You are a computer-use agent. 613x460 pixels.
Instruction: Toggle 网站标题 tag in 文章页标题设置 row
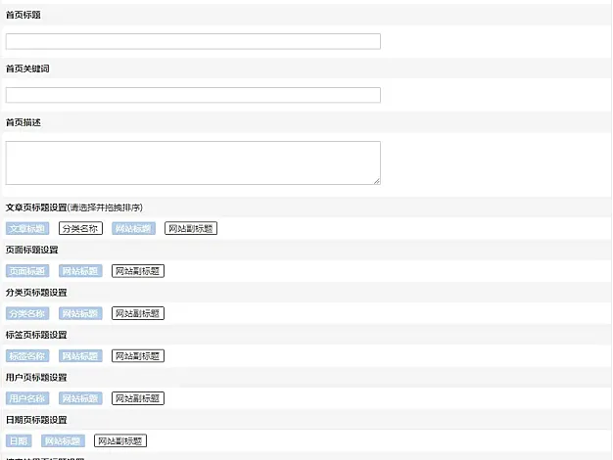click(x=133, y=228)
